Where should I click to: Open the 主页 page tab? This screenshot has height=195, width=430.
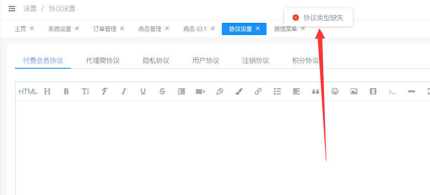(20, 29)
